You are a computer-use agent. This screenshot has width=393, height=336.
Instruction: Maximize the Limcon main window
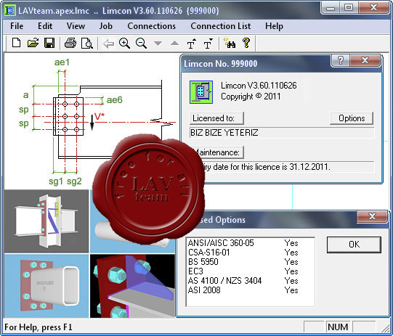coord(349,7)
